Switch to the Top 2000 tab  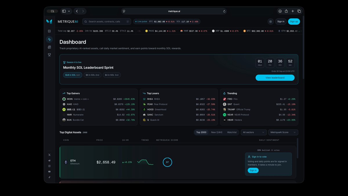[201, 132]
